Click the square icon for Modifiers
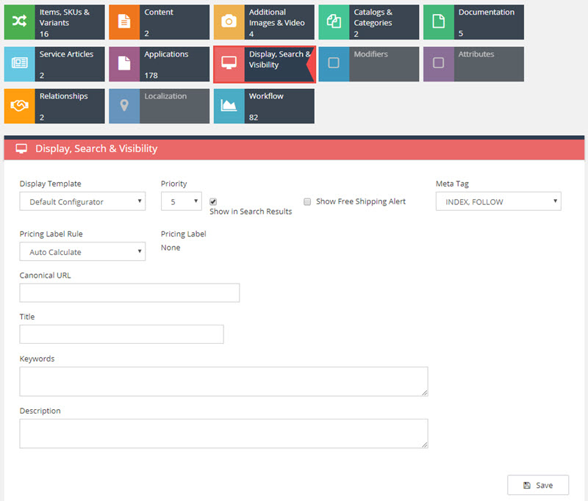This screenshot has width=588, height=501. click(334, 63)
